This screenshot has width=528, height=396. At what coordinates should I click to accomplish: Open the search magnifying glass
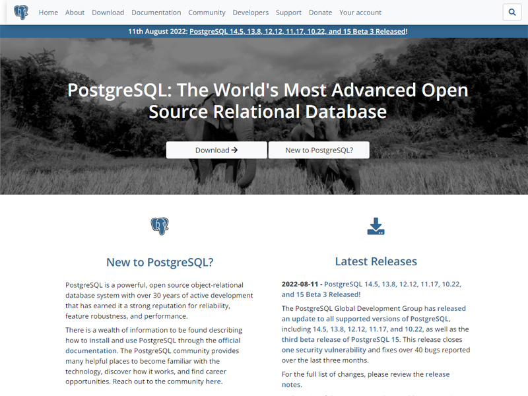(x=511, y=12)
